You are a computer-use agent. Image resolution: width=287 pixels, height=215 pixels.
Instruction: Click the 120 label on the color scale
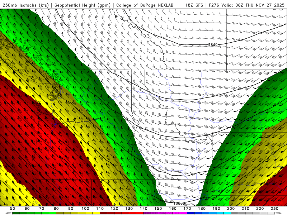click(x=114, y=209)
